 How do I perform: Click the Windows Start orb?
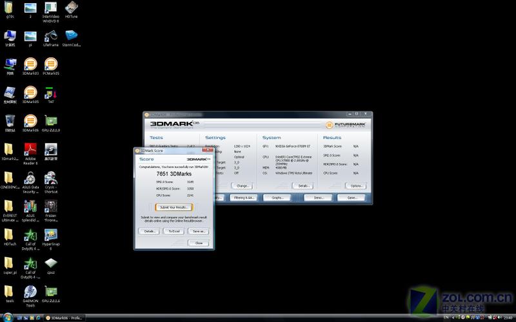pos(7,317)
